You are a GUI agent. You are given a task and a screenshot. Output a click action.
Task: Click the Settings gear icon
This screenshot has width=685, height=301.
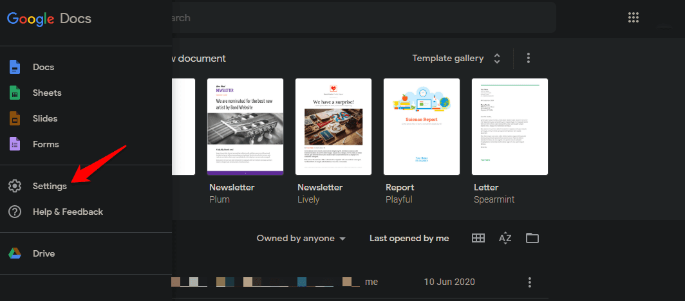click(15, 187)
